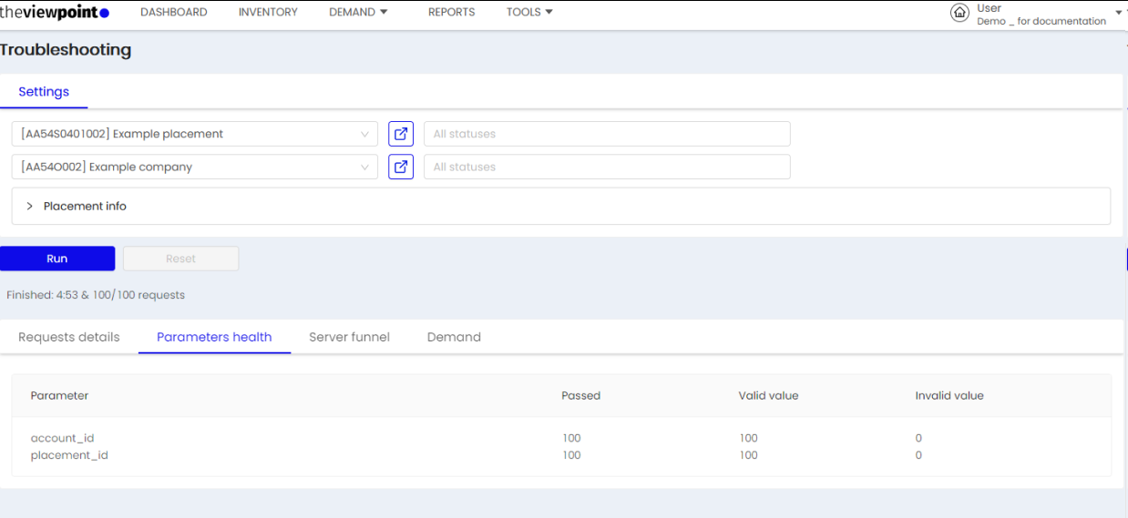The height and width of the screenshot is (518, 1128).
Task: Open the DEMAND menu dropdown
Action: pyautogui.click(x=358, y=13)
